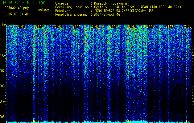Click the 2142 time marker
Viewport: 194px width, 123px height.
(39, 26)
